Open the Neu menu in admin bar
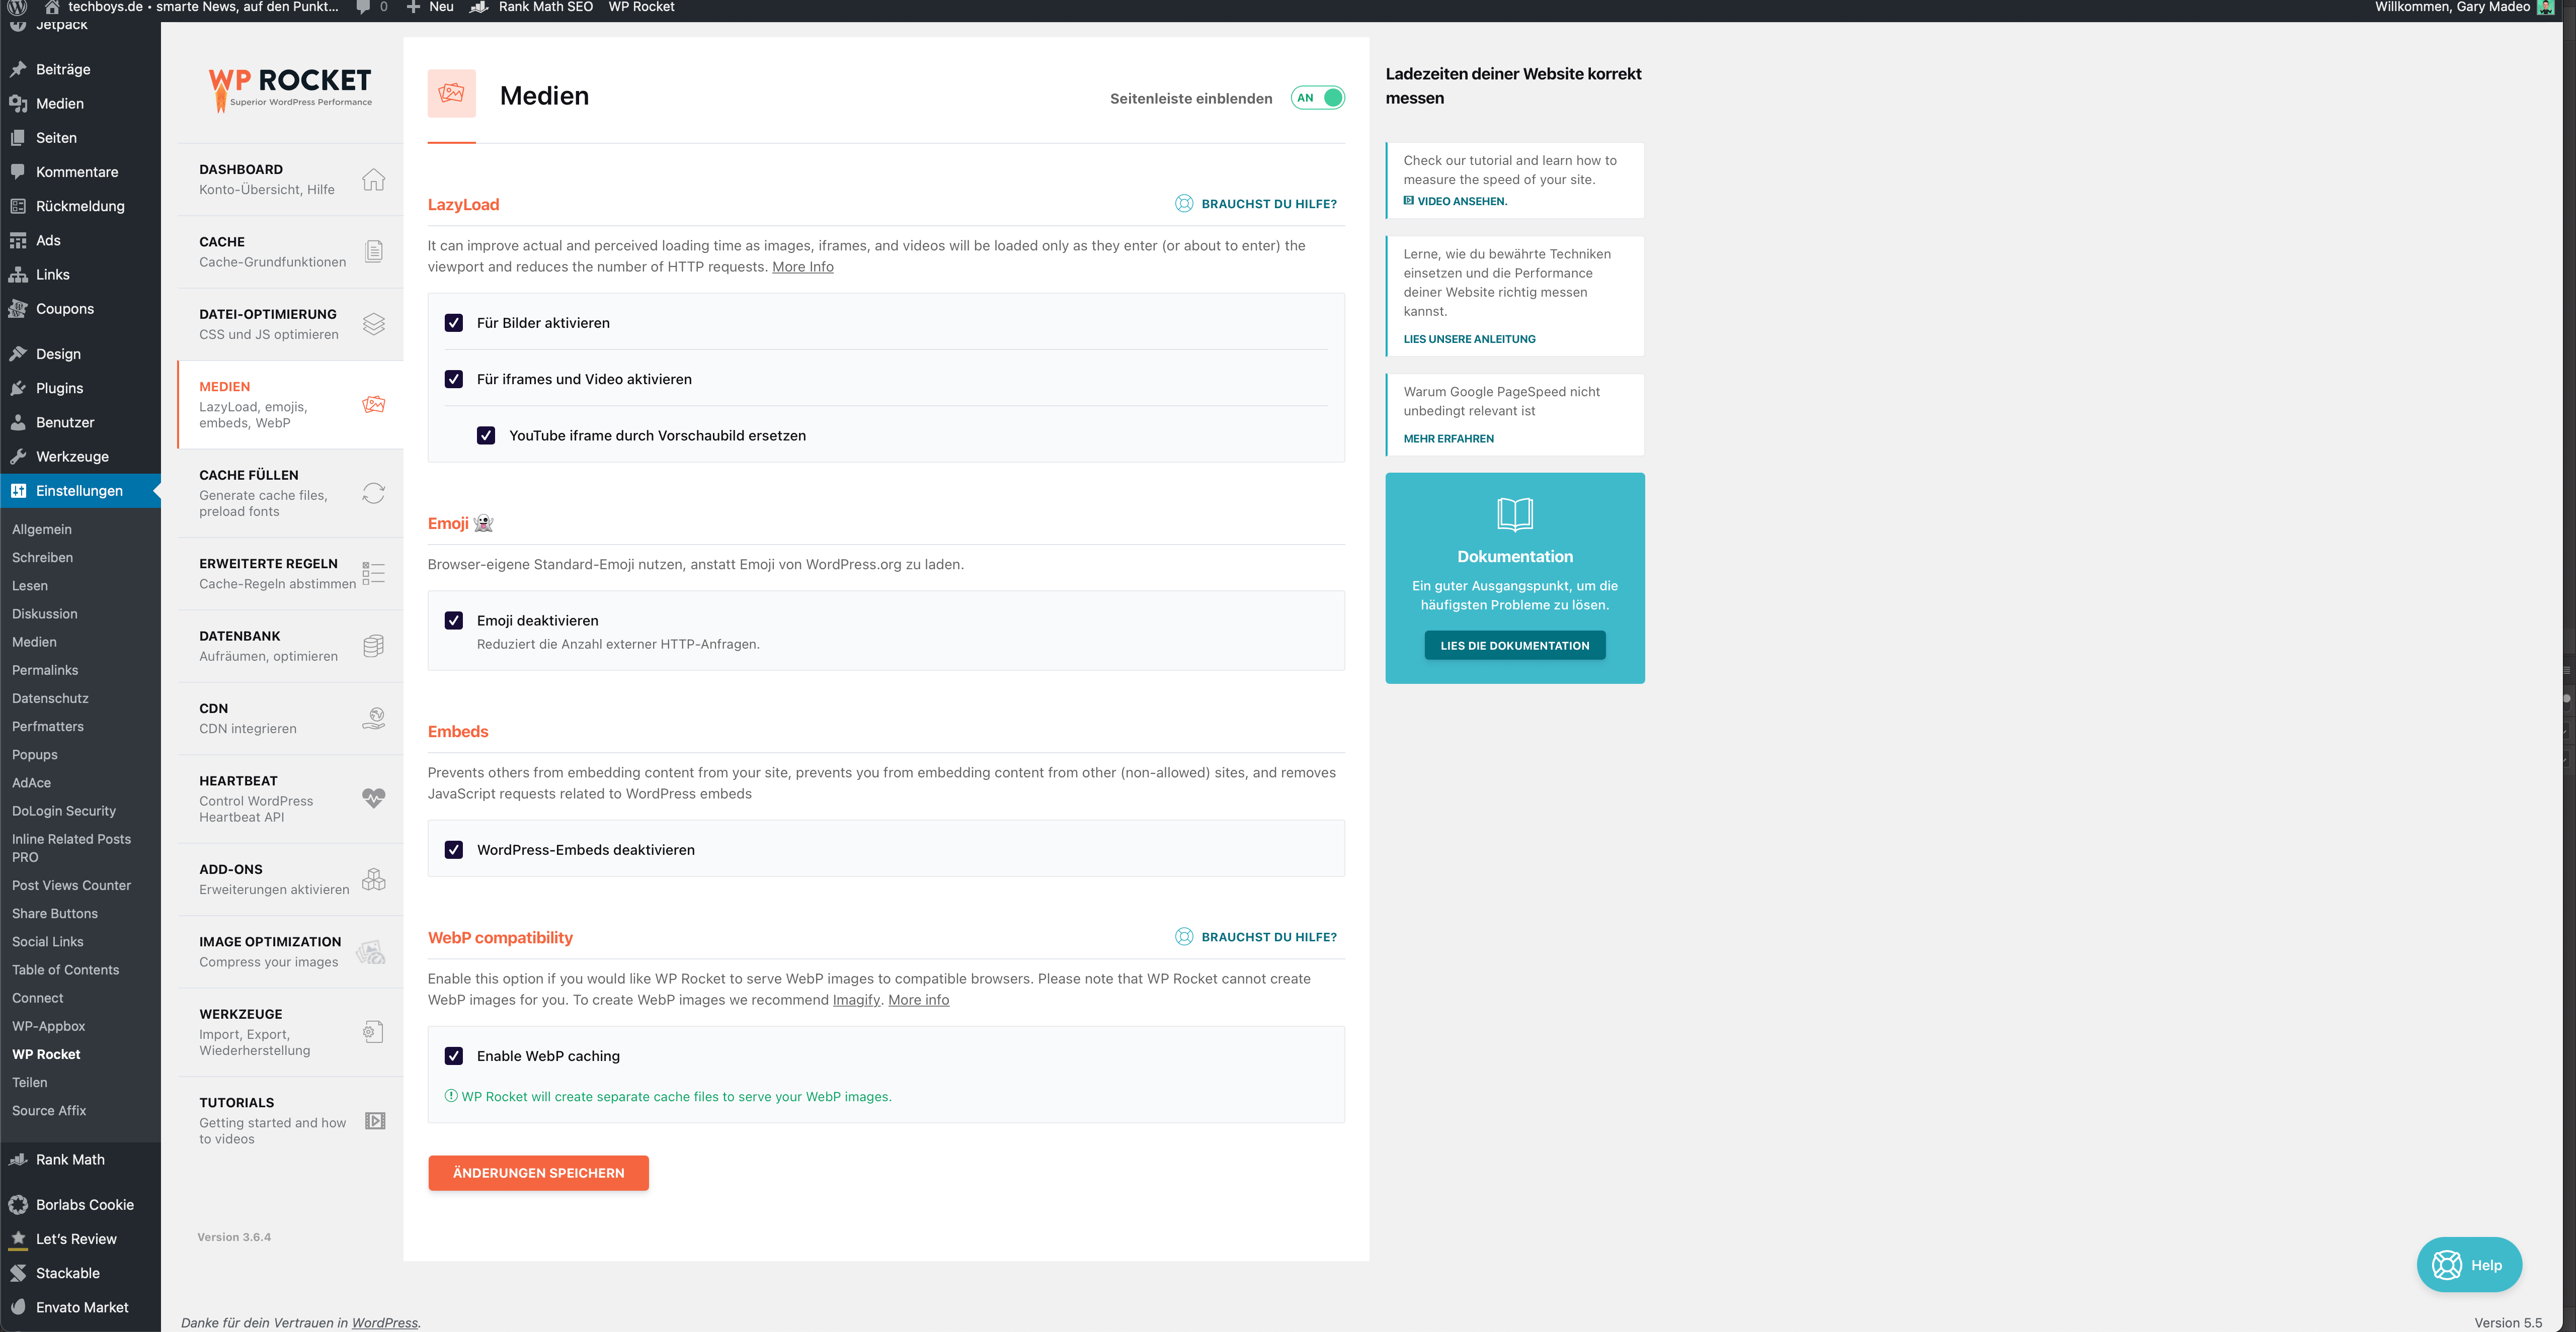Screen dimensions: 2576x1332 [430, 7]
